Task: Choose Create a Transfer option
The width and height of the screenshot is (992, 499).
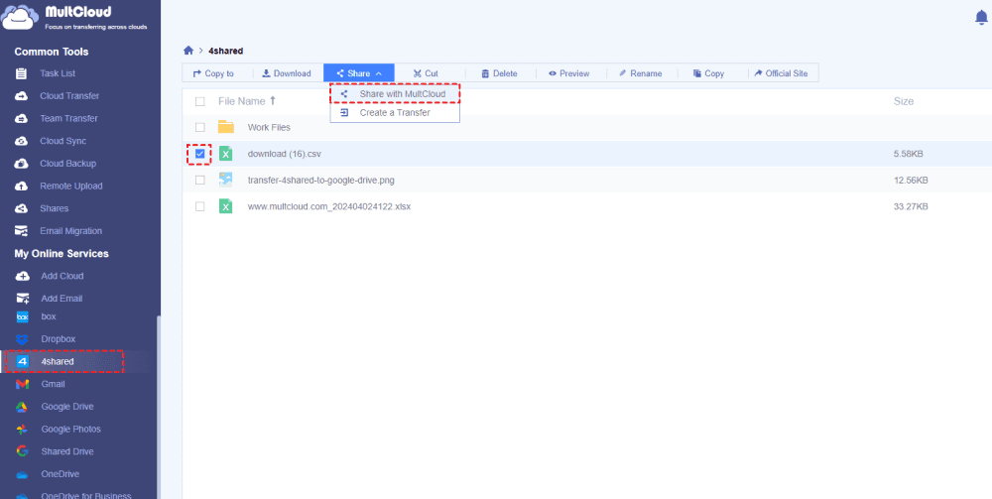Action: 395,112
